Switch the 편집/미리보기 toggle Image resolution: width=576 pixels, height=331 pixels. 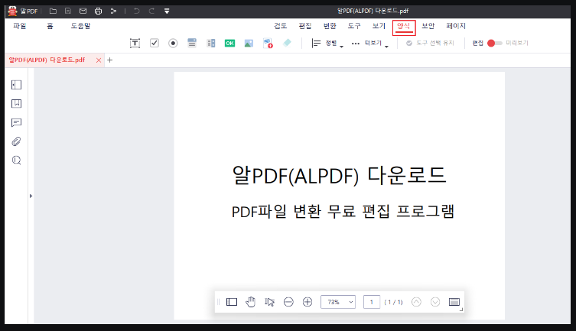click(494, 44)
